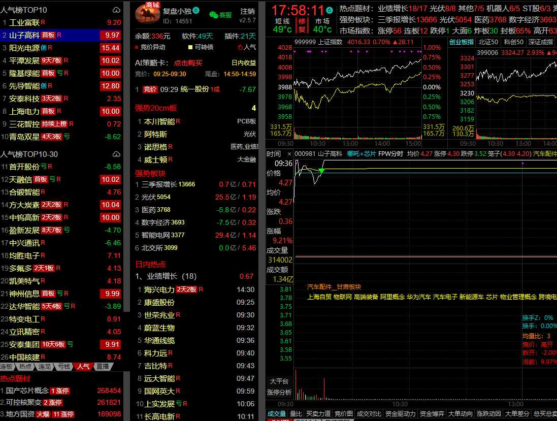
Task: Click the refresh icon next to the clock
Action: 329,10
